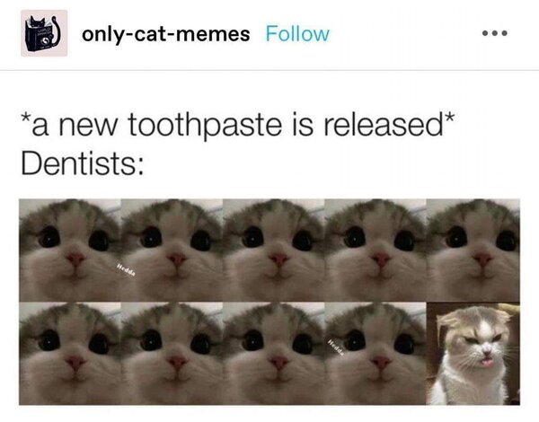Open the three-dot more options menu
This screenshot has width=539, height=422.
494,33
